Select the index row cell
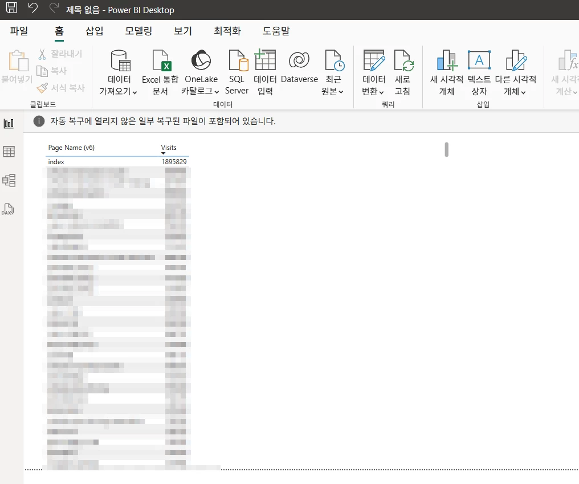The image size is (579, 484). tap(56, 162)
